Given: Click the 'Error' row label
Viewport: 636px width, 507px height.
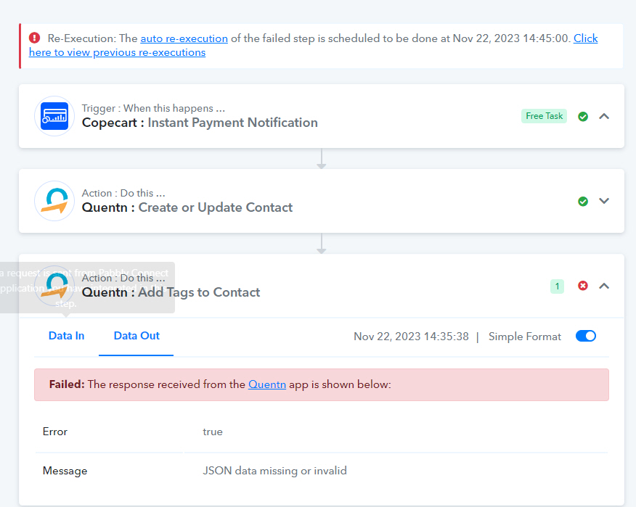Looking at the screenshot, I should click(x=54, y=432).
